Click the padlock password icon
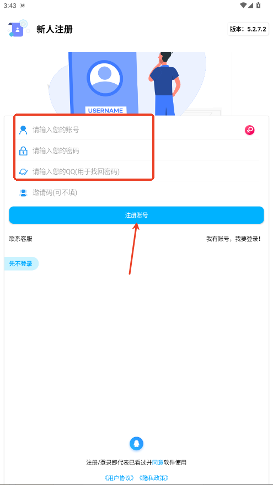Image resolution: width=273 pixels, height=485 pixels. click(x=23, y=151)
